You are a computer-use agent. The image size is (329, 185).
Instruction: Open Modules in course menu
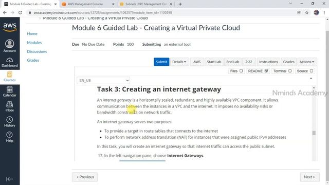pos(34,43)
